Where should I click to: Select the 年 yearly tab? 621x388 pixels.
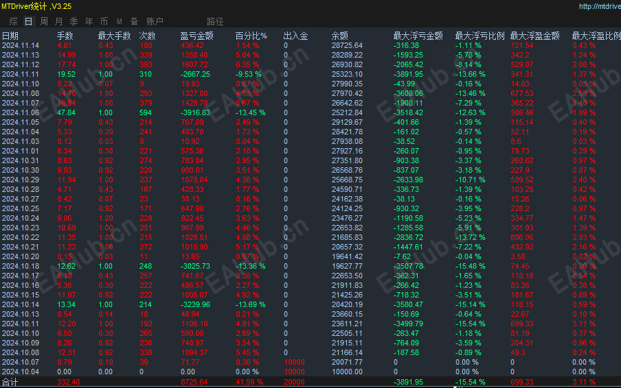89,21
